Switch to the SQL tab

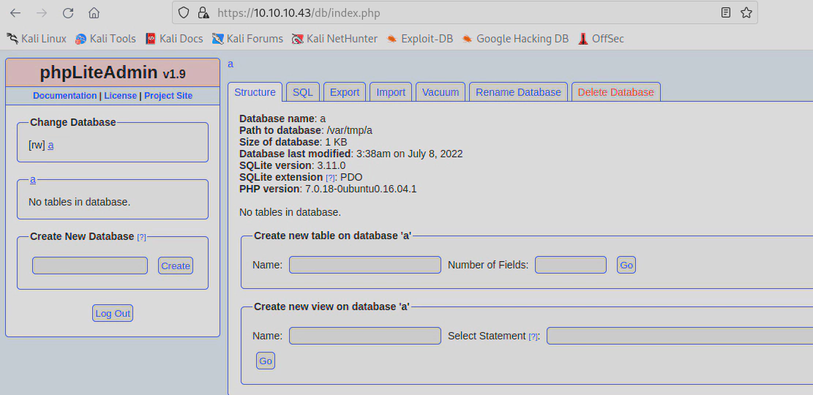point(302,92)
